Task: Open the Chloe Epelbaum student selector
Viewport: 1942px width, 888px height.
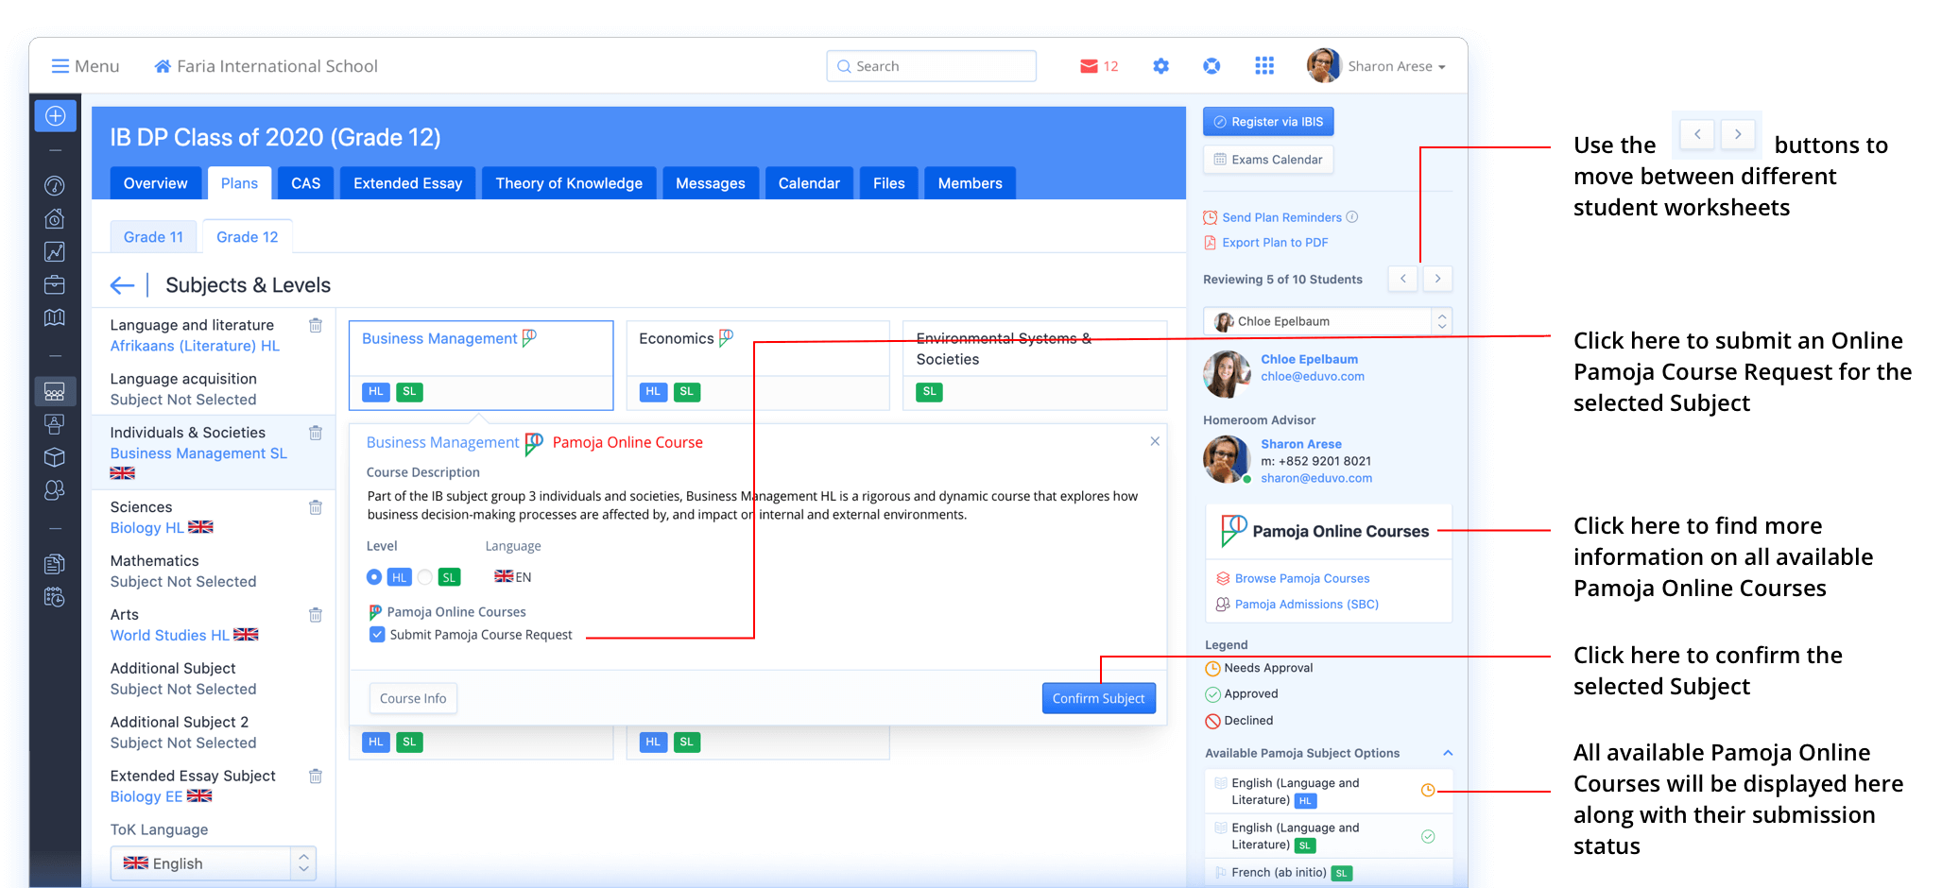Action: click(x=1327, y=321)
